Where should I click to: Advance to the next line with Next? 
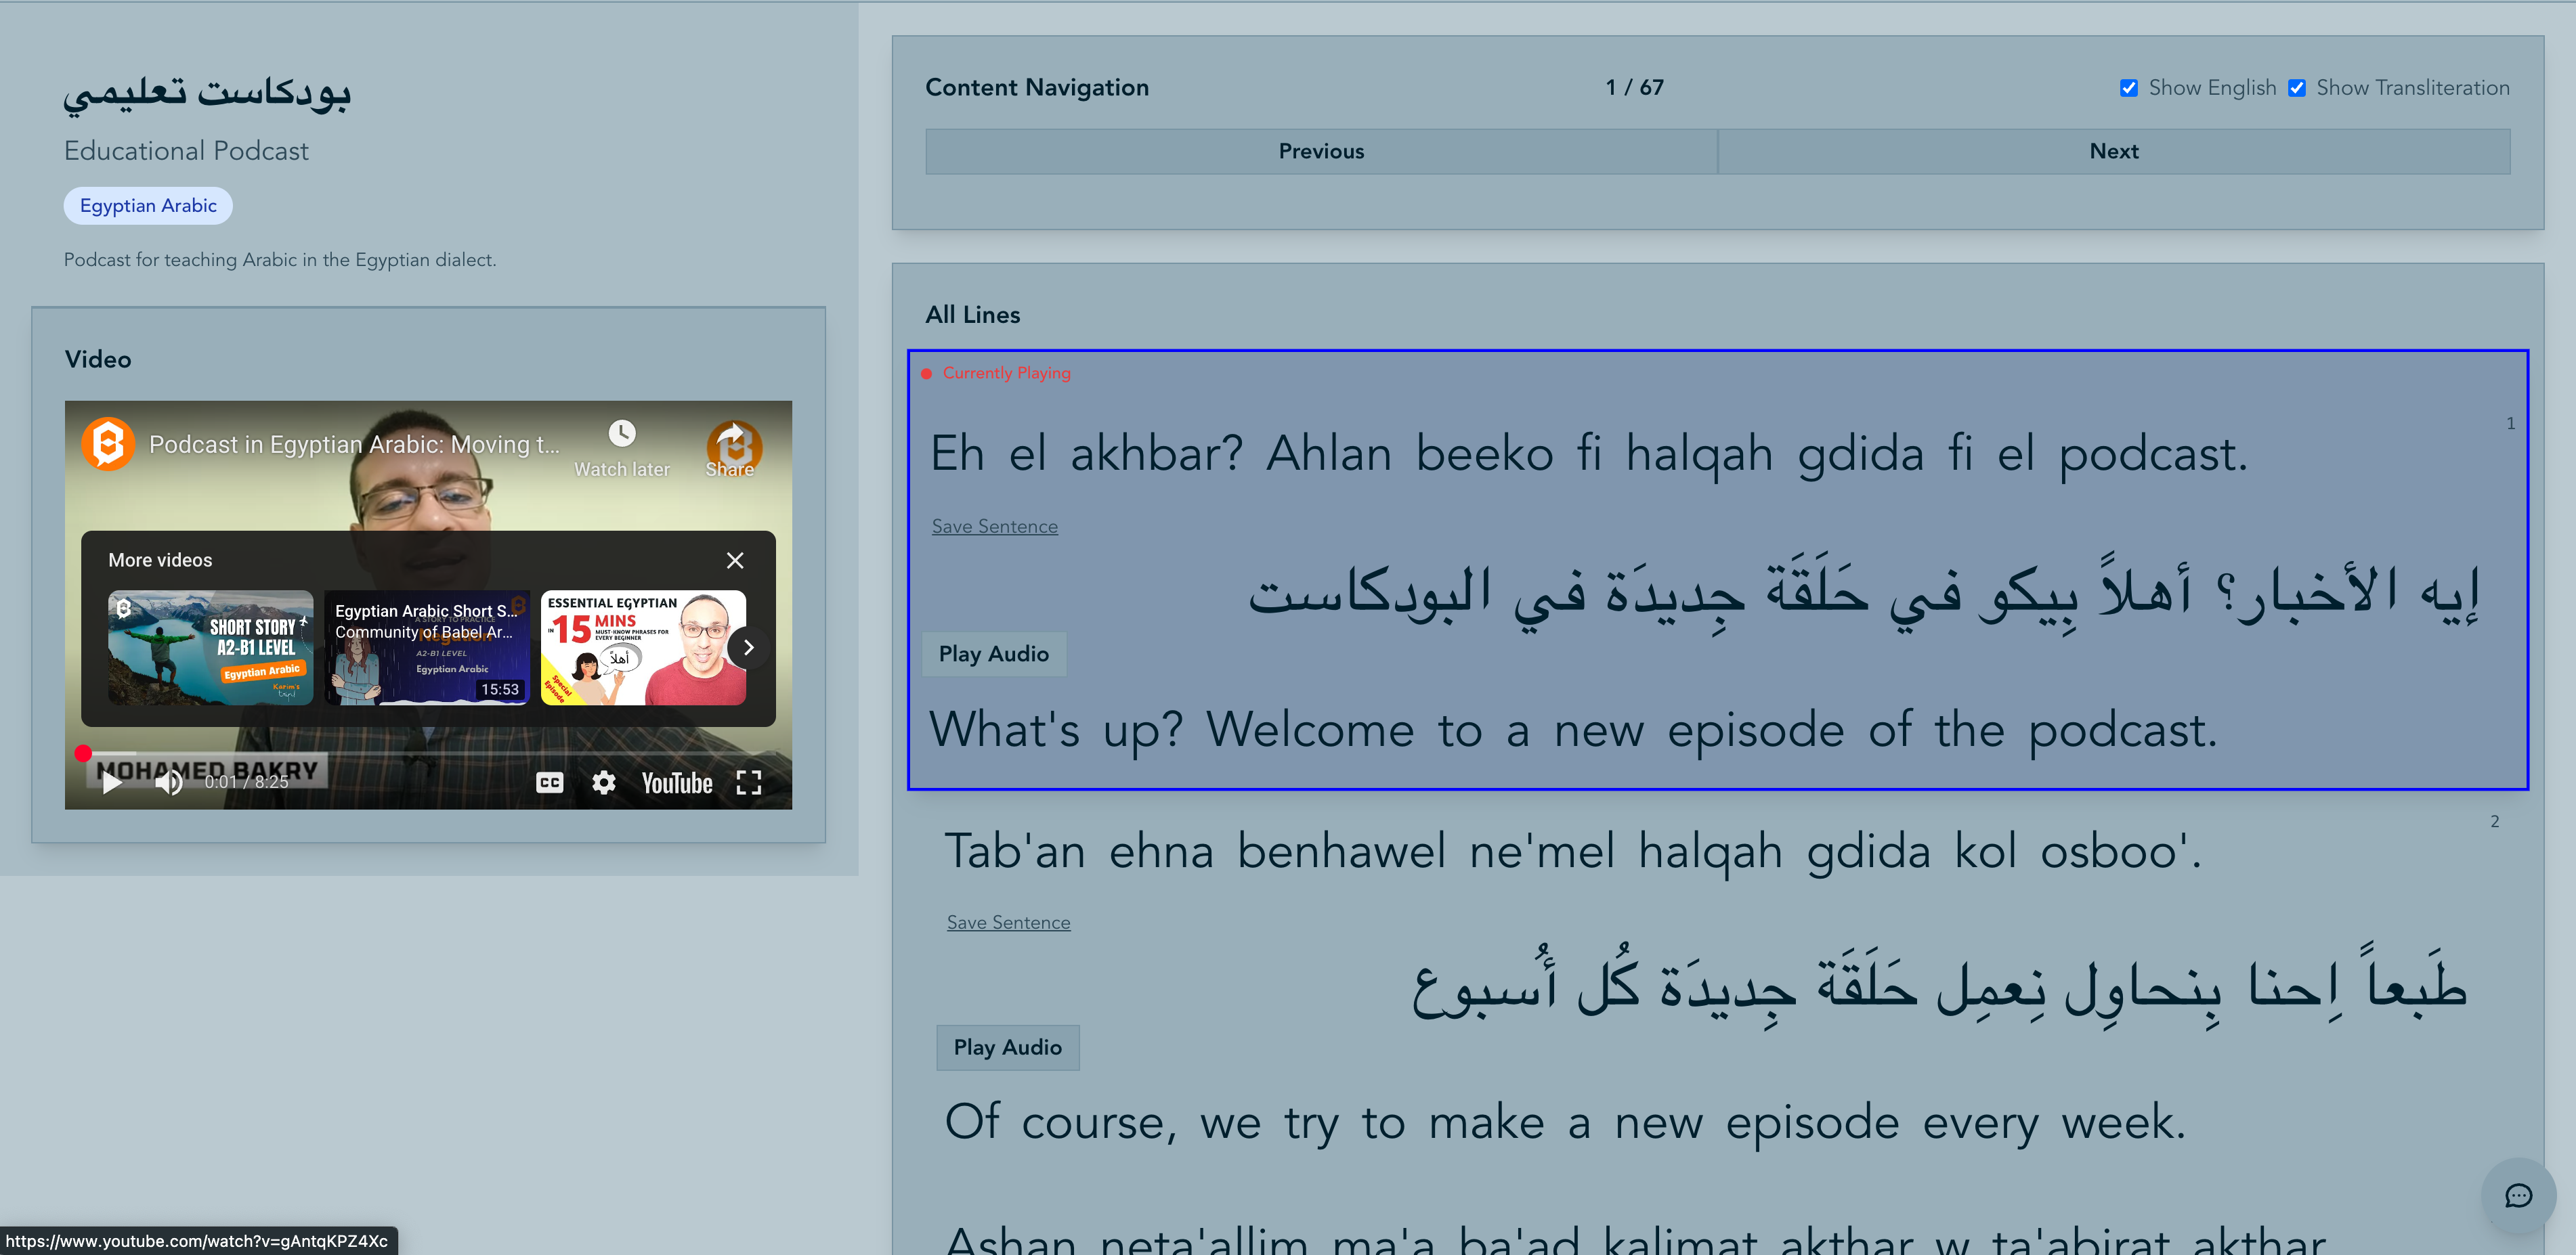click(2114, 151)
